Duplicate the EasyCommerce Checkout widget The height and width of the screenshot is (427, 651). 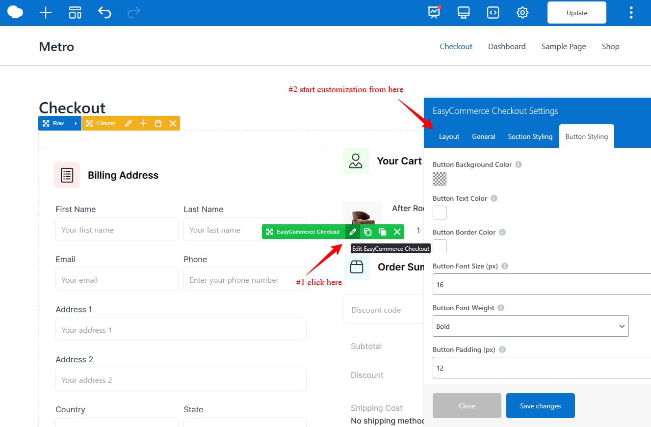[x=368, y=231]
